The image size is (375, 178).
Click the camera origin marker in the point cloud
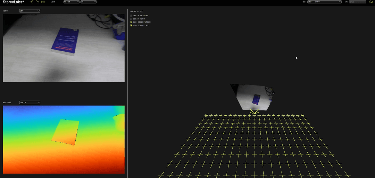[254, 112]
